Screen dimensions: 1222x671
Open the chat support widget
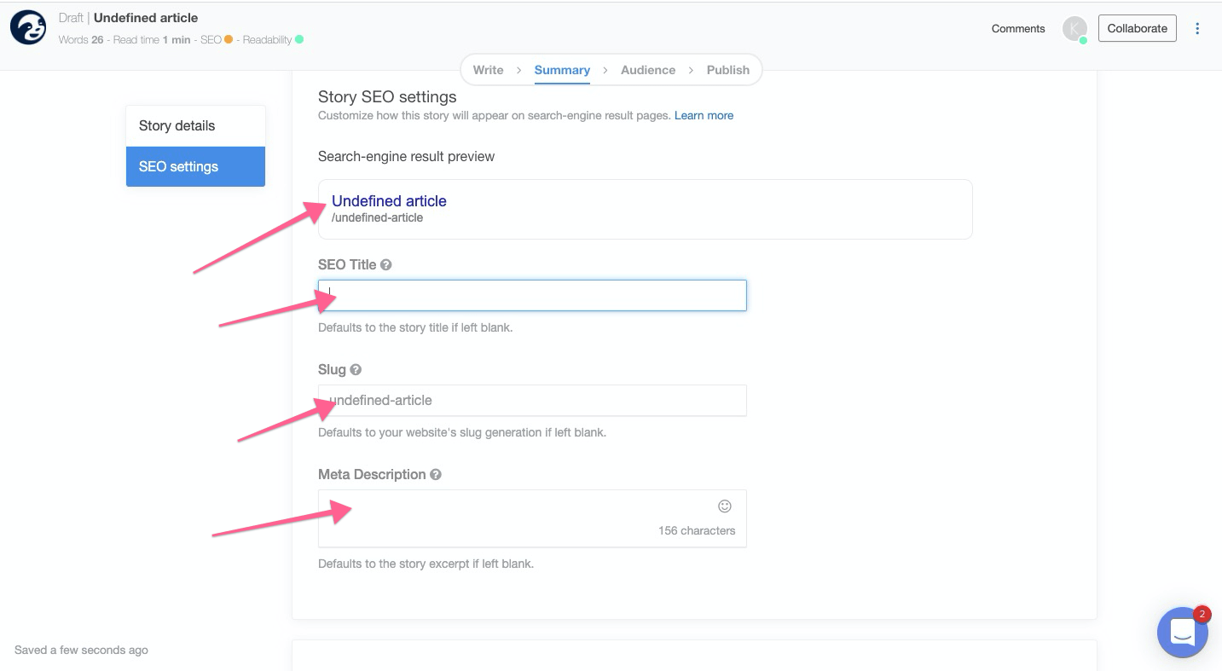[x=1182, y=632]
